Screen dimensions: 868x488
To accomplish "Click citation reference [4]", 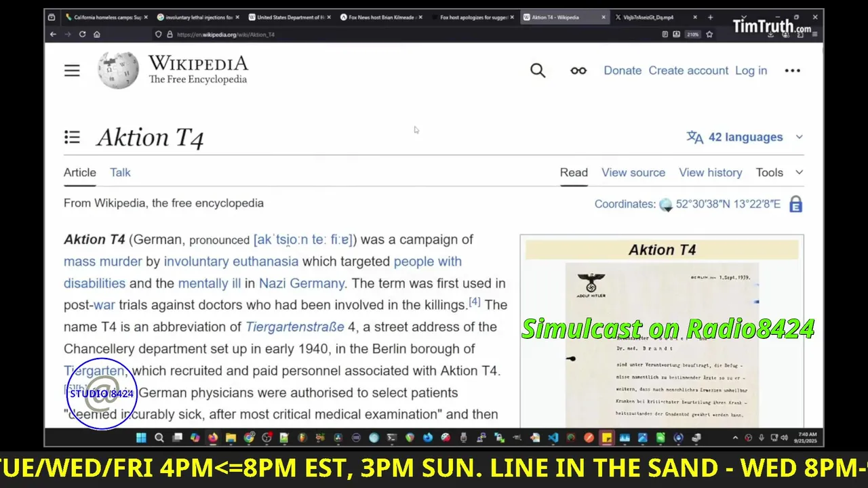I will click(x=475, y=302).
